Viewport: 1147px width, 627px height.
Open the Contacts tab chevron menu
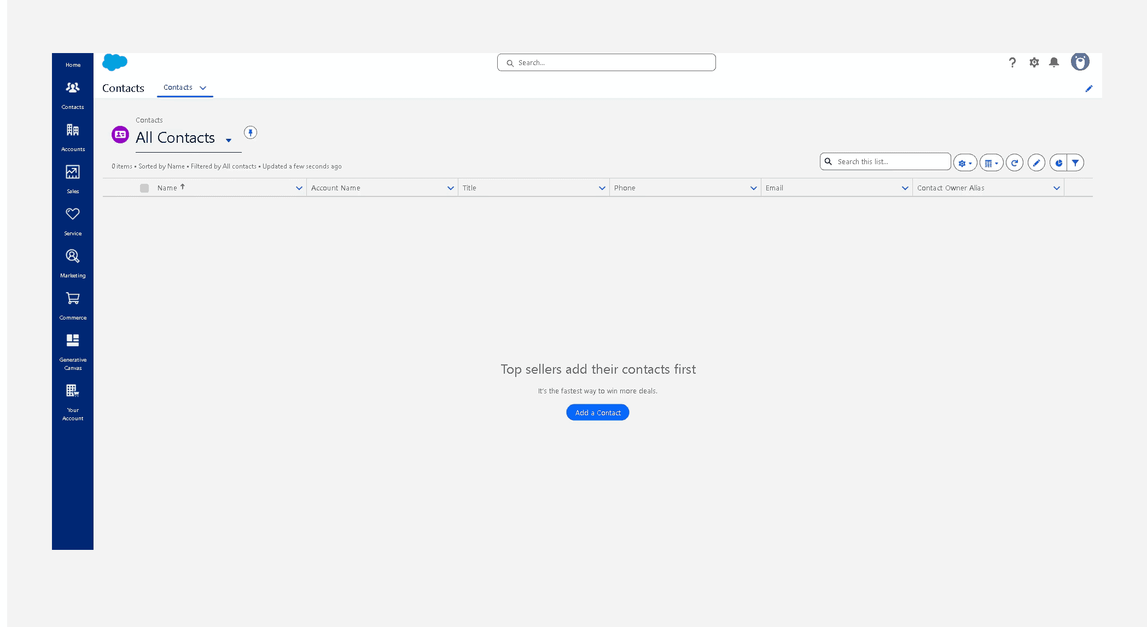tap(203, 88)
